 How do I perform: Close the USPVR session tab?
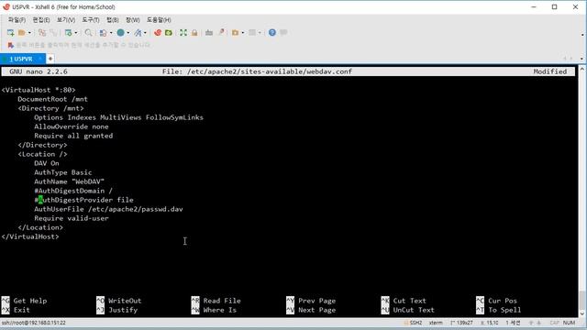tap(40, 59)
